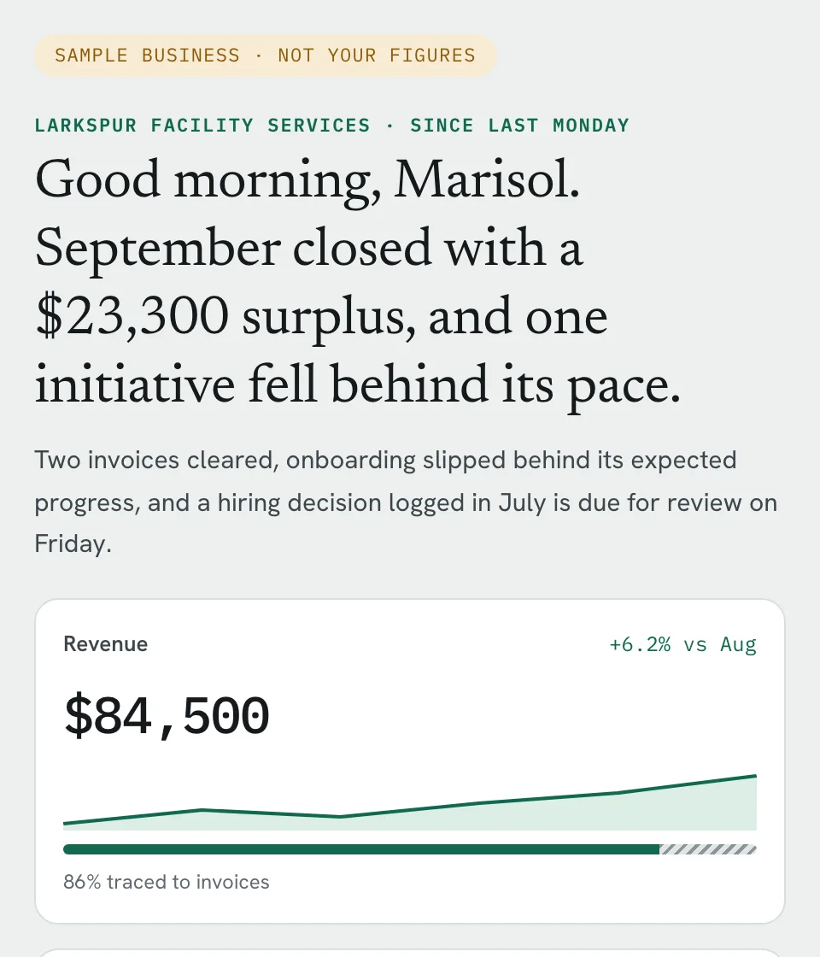Viewport: 820px width, 957px height.
Task: Select the Larkspur Facility Services label
Action: coord(202,125)
